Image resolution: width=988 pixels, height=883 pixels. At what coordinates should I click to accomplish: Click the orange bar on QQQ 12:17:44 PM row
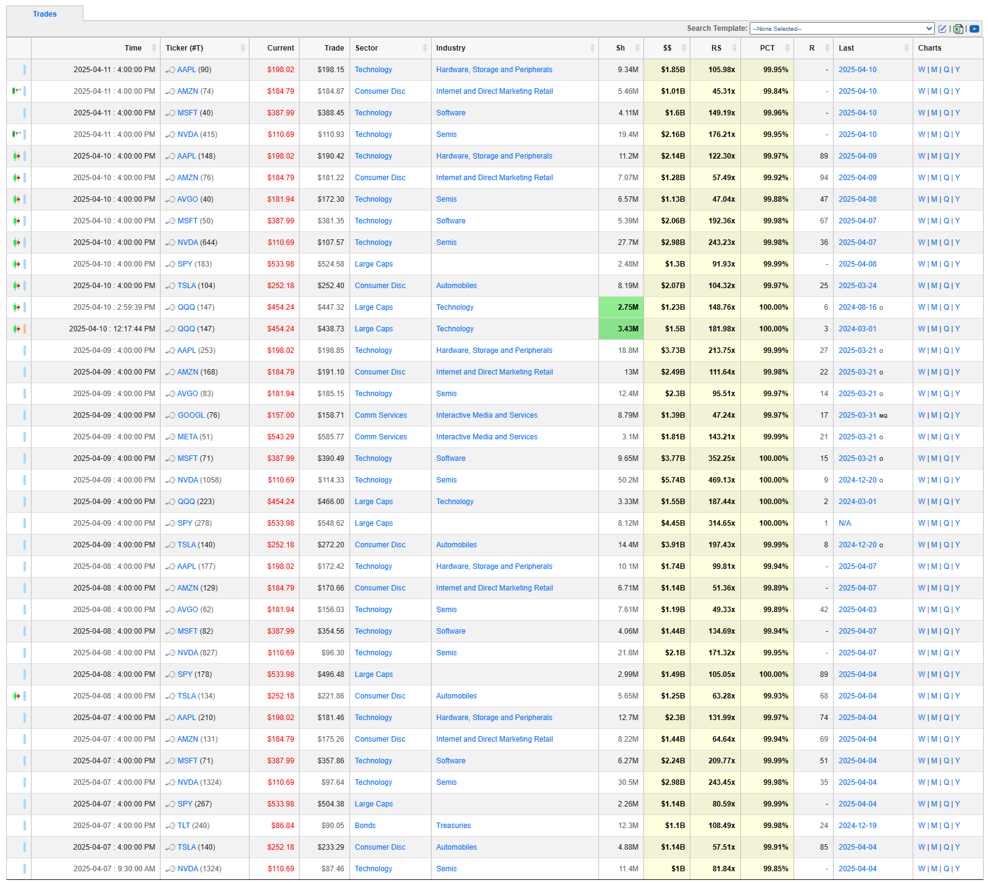pos(25,329)
